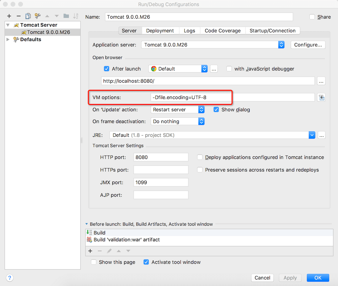Screen dimensions: 338x286
Task: Copy the selected configuration
Action: click(28, 16)
